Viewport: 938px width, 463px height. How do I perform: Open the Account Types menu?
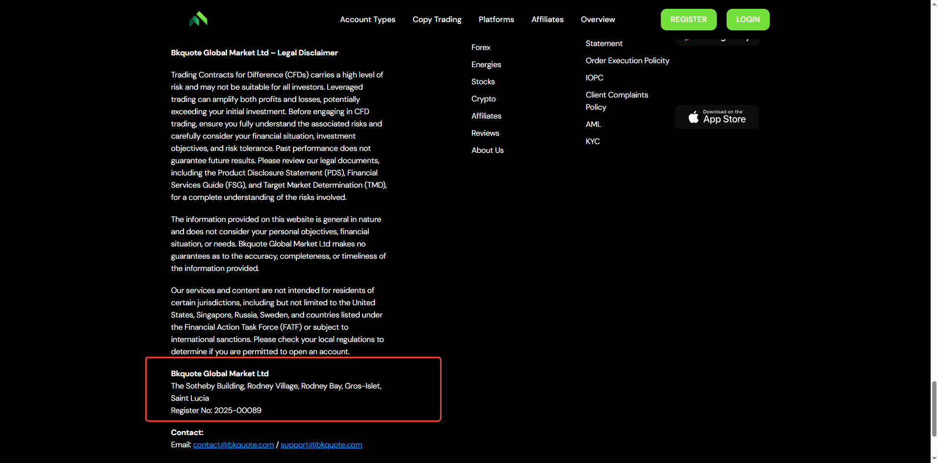tap(367, 20)
